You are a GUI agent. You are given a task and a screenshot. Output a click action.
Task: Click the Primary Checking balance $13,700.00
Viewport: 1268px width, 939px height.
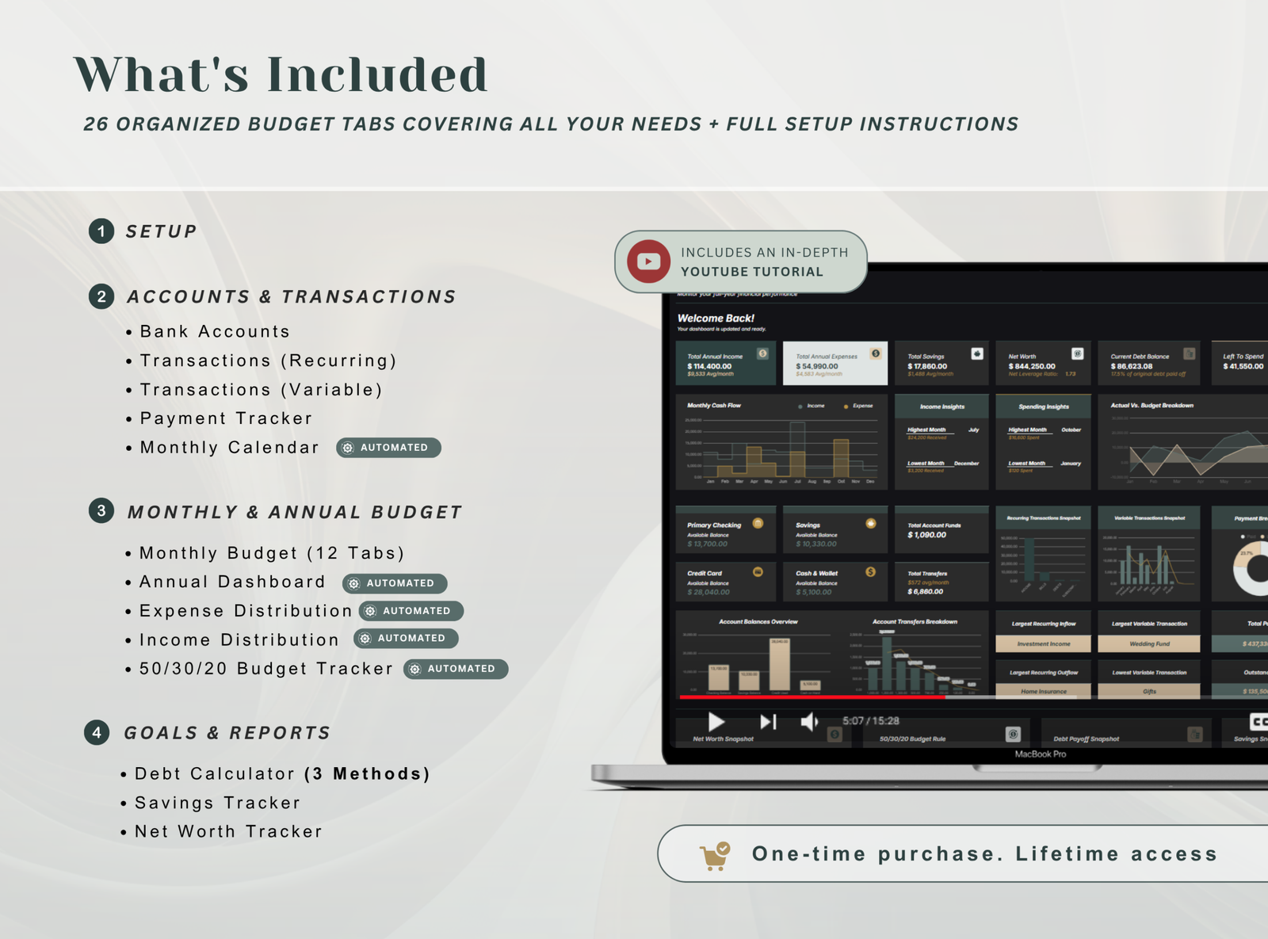pyautogui.click(x=707, y=544)
